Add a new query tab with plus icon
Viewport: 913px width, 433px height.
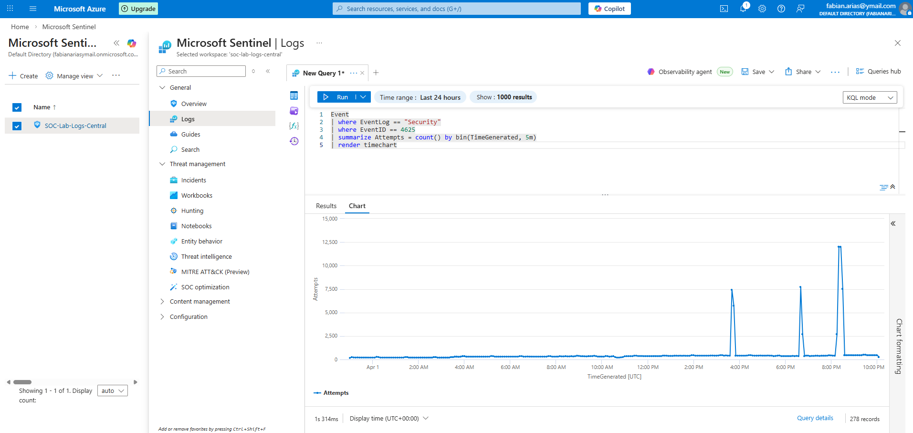(x=376, y=73)
